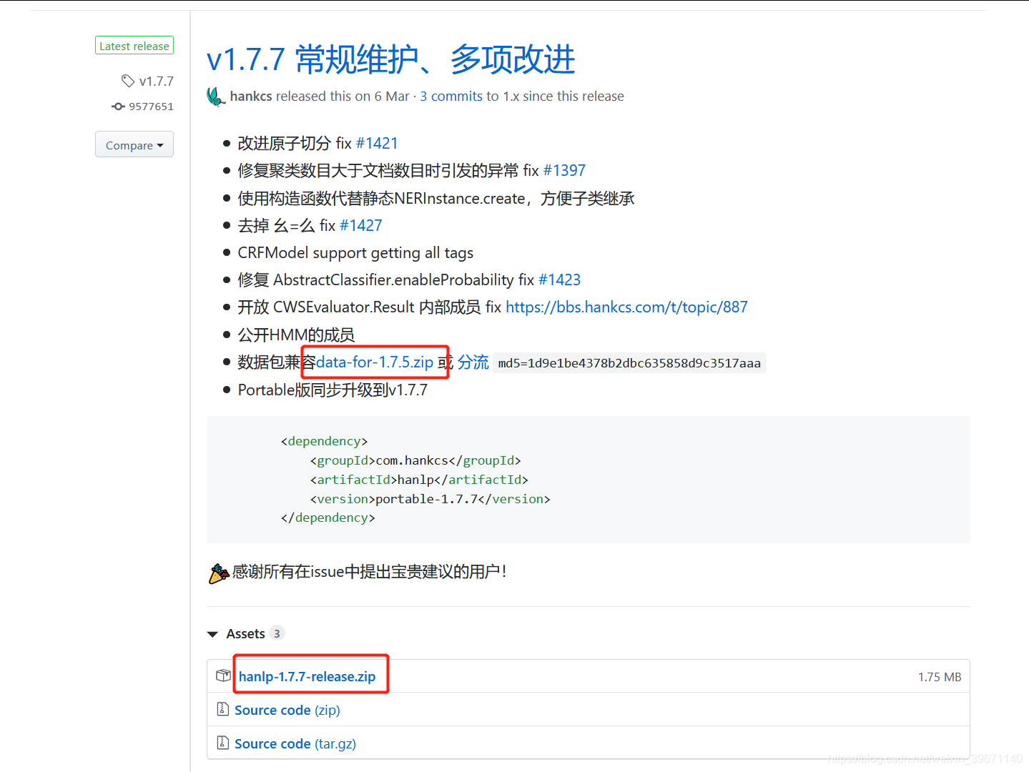Open issue #1427 link
The height and width of the screenshot is (772, 1029).
pyautogui.click(x=361, y=225)
